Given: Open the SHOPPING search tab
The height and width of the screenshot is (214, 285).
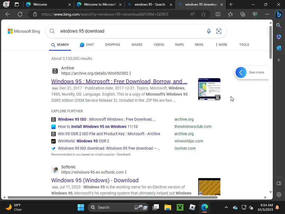Looking at the screenshot, I should [112, 45].
